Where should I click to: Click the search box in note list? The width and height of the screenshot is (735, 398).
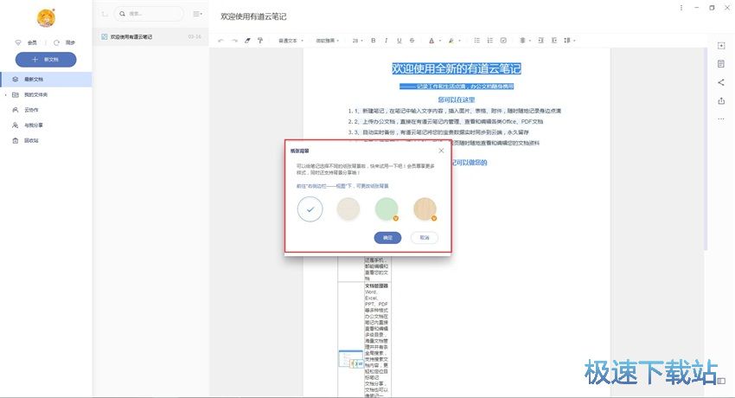pyautogui.click(x=149, y=14)
